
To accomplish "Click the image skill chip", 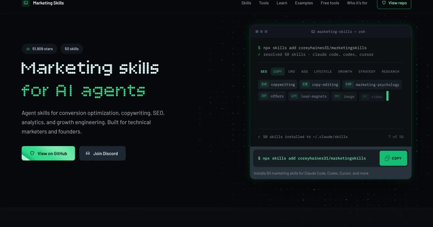I will [x=344, y=96].
